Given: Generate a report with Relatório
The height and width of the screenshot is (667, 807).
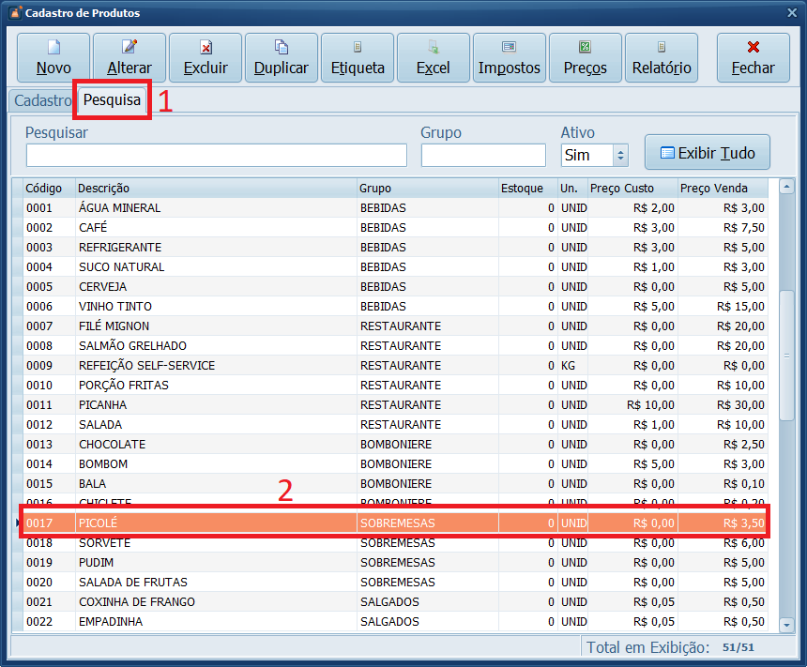Looking at the screenshot, I should pos(662,58).
